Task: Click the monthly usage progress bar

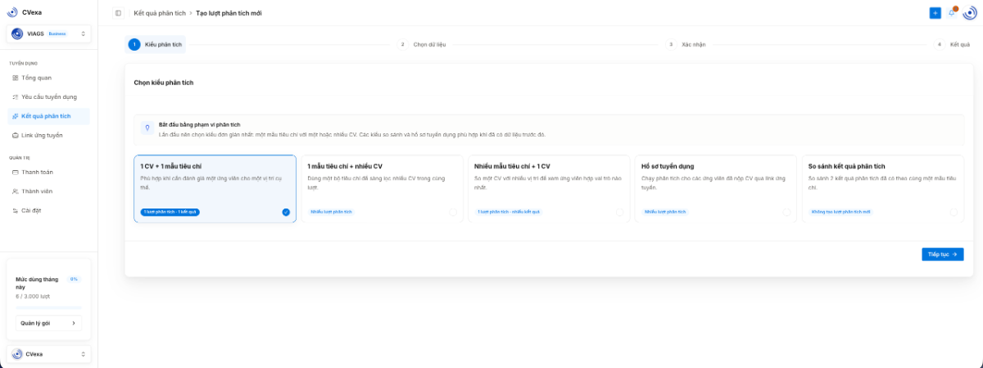Action: tap(49, 307)
